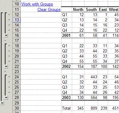Select row header 10
This screenshot has height=113, width=119.
pos(17,4)
